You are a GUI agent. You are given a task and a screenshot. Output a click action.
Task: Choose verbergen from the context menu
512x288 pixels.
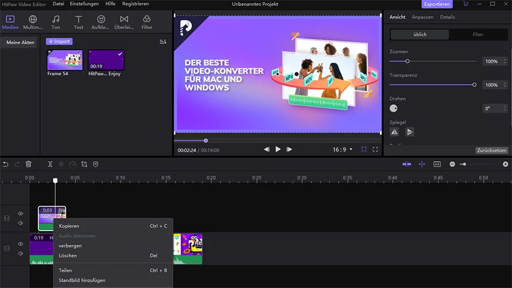point(113,245)
